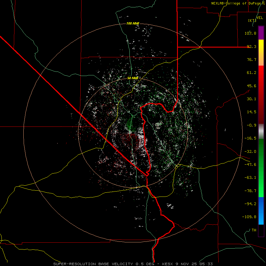The image size is (266, 266).
Task: Click the -16.5 legend value
Action: (x=250, y=138)
